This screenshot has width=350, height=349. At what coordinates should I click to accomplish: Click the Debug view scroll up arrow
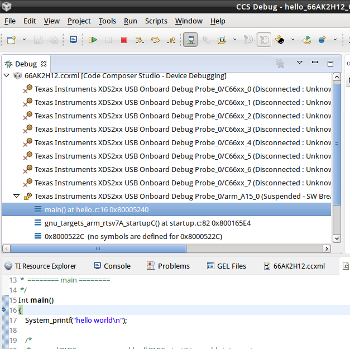tap(337, 77)
